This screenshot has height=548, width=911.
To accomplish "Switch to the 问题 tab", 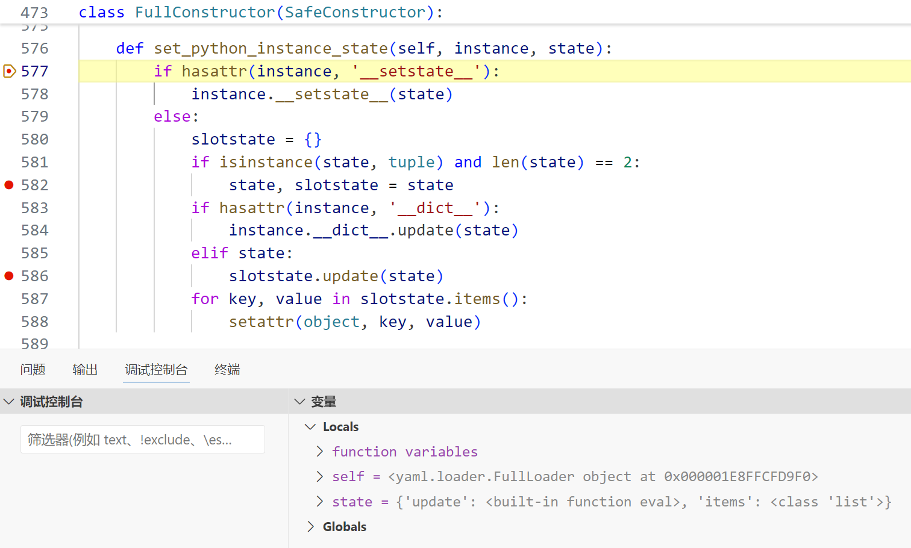I will (x=33, y=370).
